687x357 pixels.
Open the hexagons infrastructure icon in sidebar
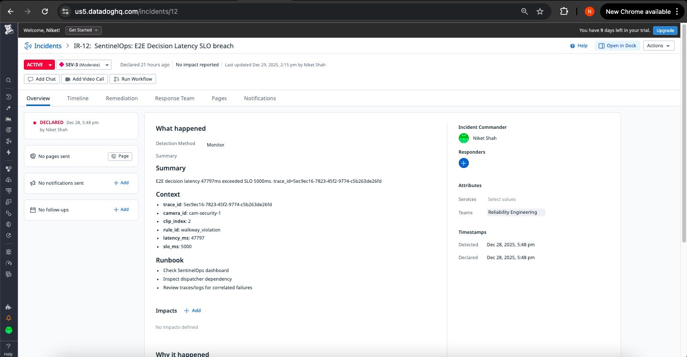point(9,168)
